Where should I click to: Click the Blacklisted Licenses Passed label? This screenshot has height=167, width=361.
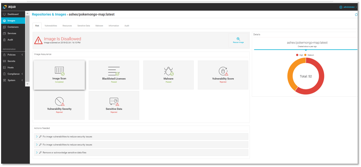coord(114,82)
